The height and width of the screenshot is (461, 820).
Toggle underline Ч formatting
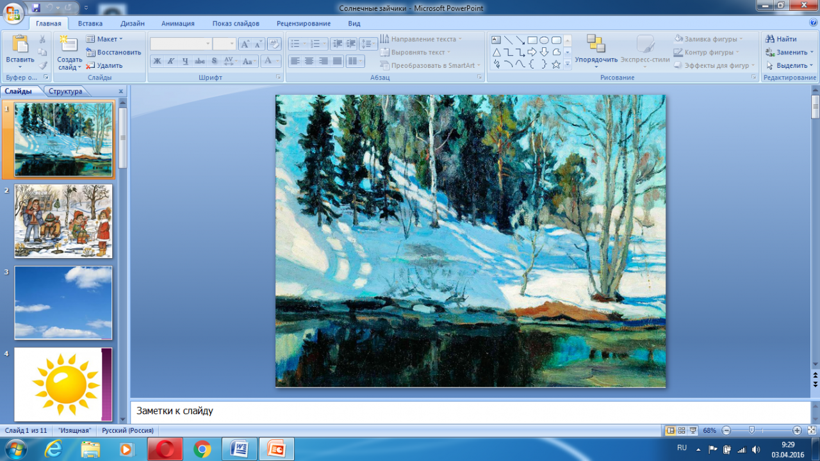185,61
